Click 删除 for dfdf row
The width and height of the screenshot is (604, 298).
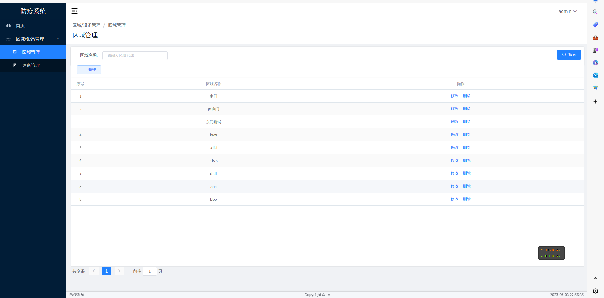tap(467, 173)
